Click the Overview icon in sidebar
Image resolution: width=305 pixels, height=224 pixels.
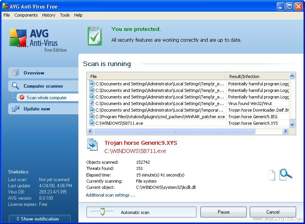[15, 73]
